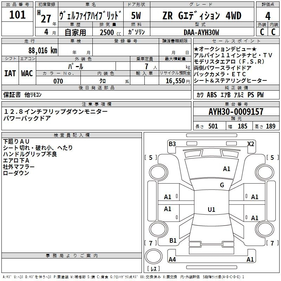
Task: Select the color number 070
Action: [x=58, y=81]
